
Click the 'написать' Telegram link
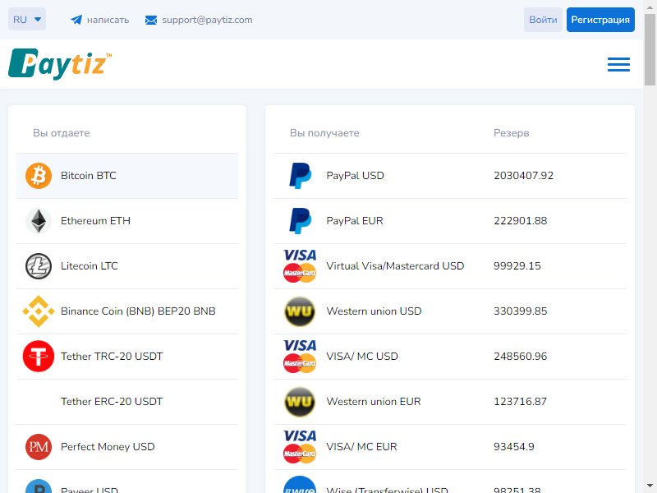108,20
